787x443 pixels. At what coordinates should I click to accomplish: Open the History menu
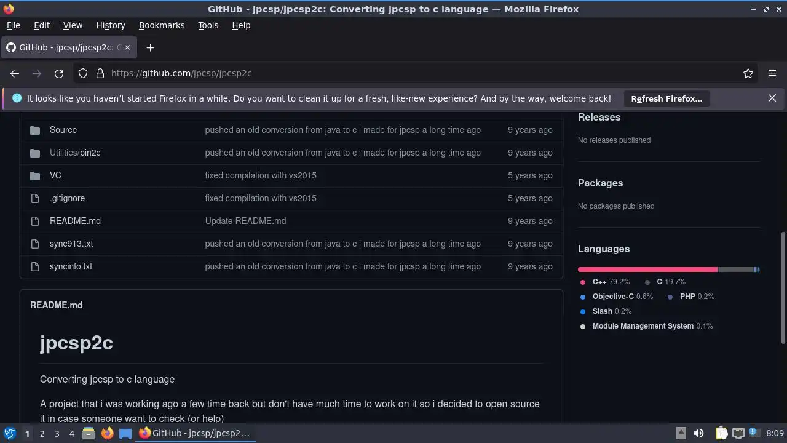pyautogui.click(x=111, y=25)
